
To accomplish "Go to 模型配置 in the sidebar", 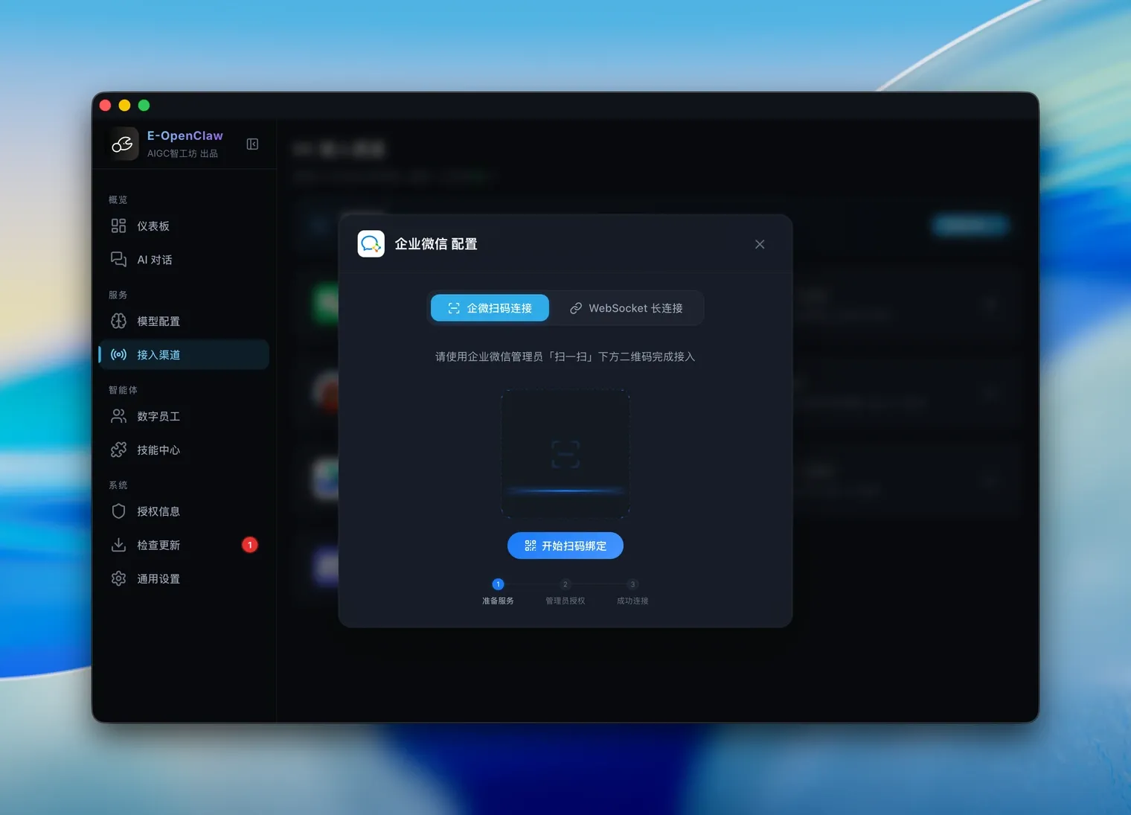I will pyautogui.click(x=184, y=322).
